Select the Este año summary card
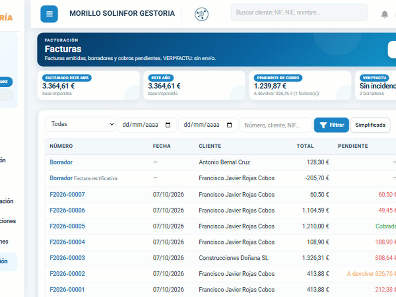 click(x=194, y=85)
